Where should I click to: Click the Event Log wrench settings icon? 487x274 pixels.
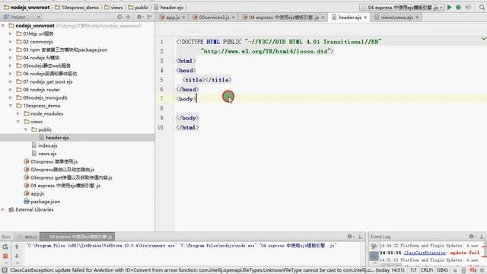tap(374, 246)
